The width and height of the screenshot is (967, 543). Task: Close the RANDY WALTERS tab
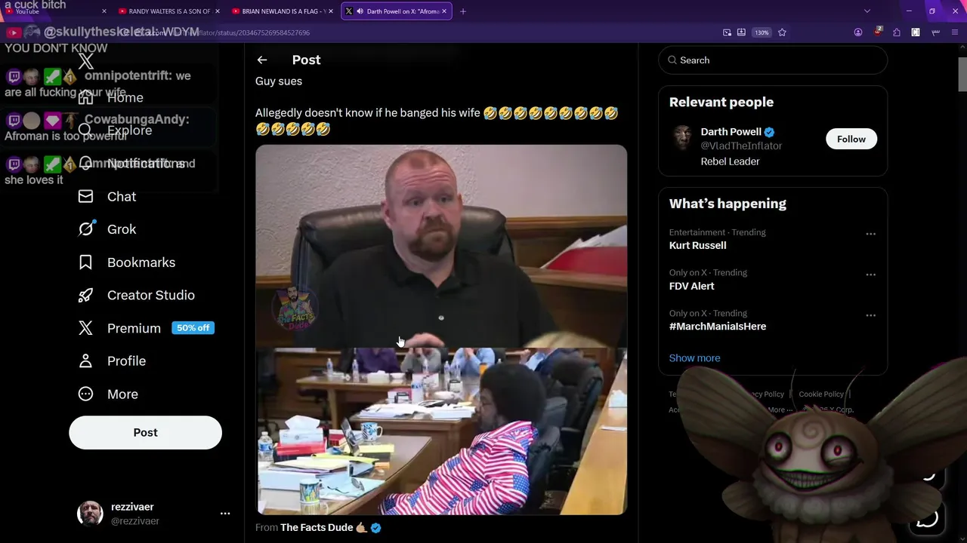[x=218, y=11]
